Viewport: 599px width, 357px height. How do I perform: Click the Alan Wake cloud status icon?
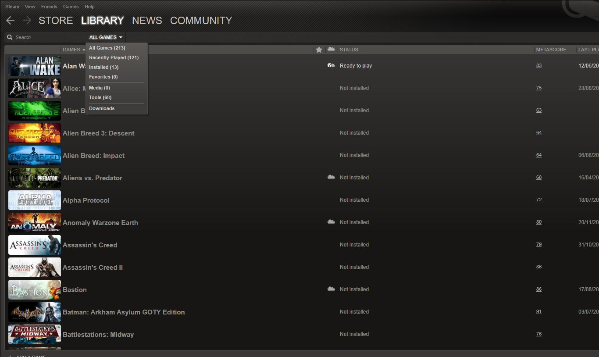[x=331, y=65]
